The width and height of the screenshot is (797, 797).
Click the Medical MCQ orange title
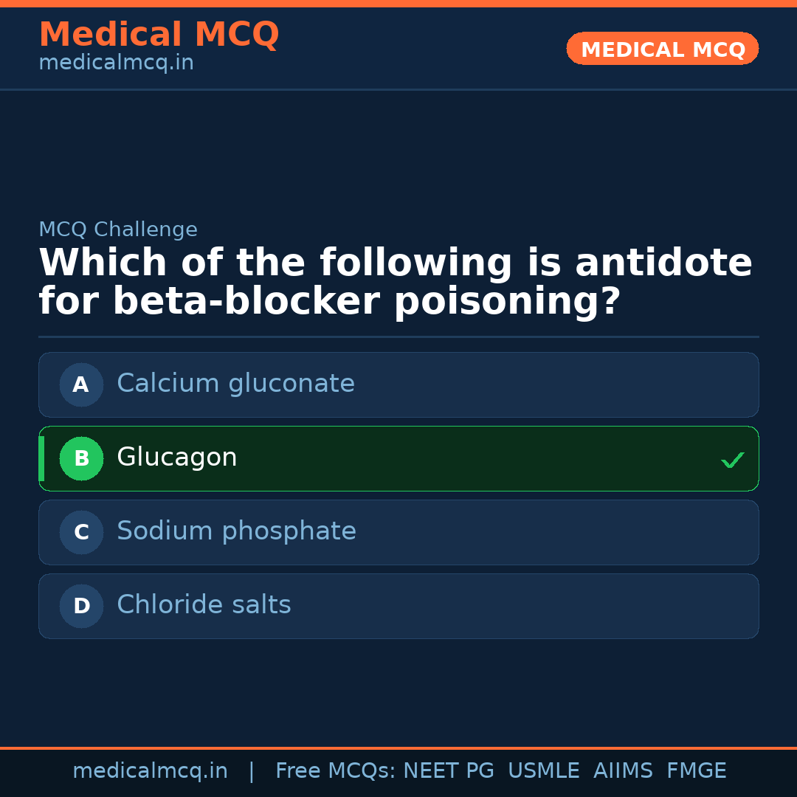click(159, 35)
